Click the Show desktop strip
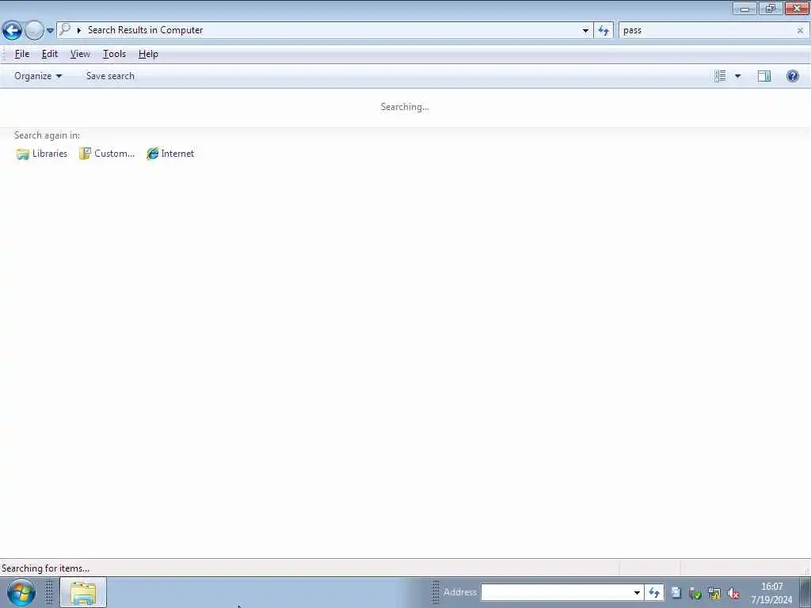The height and width of the screenshot is (608, 811). coord(805,592)
